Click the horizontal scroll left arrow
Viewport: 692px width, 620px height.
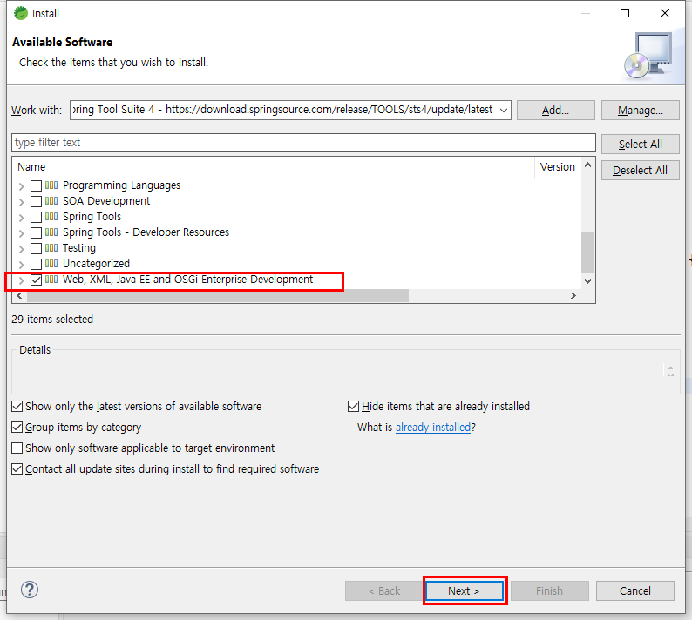(x=19, y=295)
